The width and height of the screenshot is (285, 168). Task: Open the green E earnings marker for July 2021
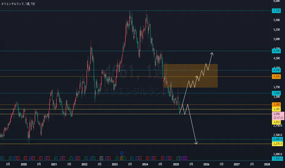[x=71, y=158]
